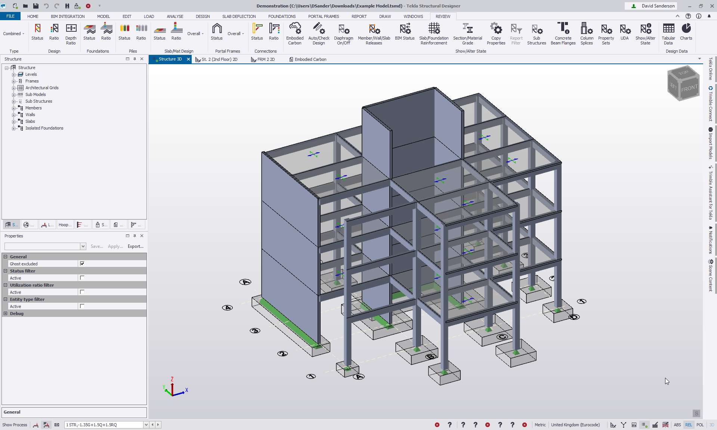The width and height of the screenshot is (717, 430).
Task: Click Apply... in Properties panel
Action: [x=115, y=246]
